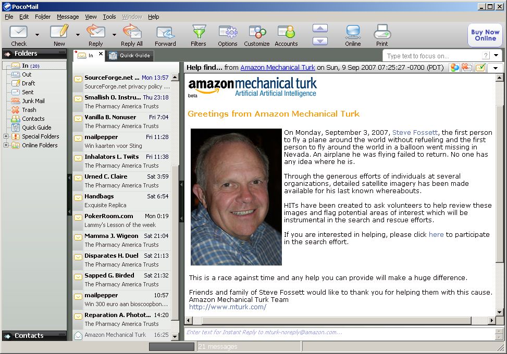507x354 pixels.
Task: Select the Amazon Mechanical Turk message at 16:25
Action: [122, 335]
